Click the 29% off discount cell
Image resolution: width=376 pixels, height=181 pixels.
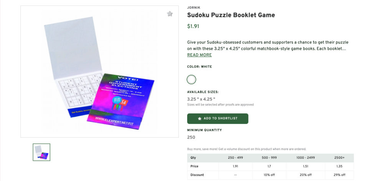339,175
